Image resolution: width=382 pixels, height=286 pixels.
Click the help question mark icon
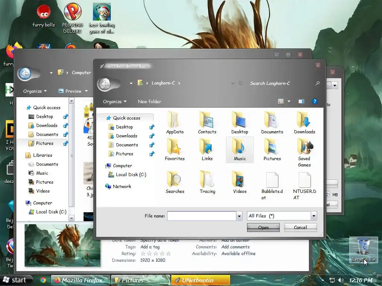click(x=314, y=101)
